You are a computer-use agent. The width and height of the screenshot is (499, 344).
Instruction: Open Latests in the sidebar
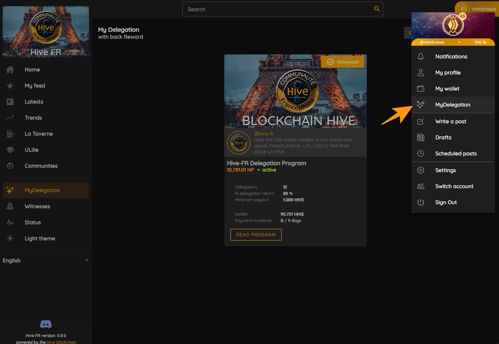[x=46, y=102]
